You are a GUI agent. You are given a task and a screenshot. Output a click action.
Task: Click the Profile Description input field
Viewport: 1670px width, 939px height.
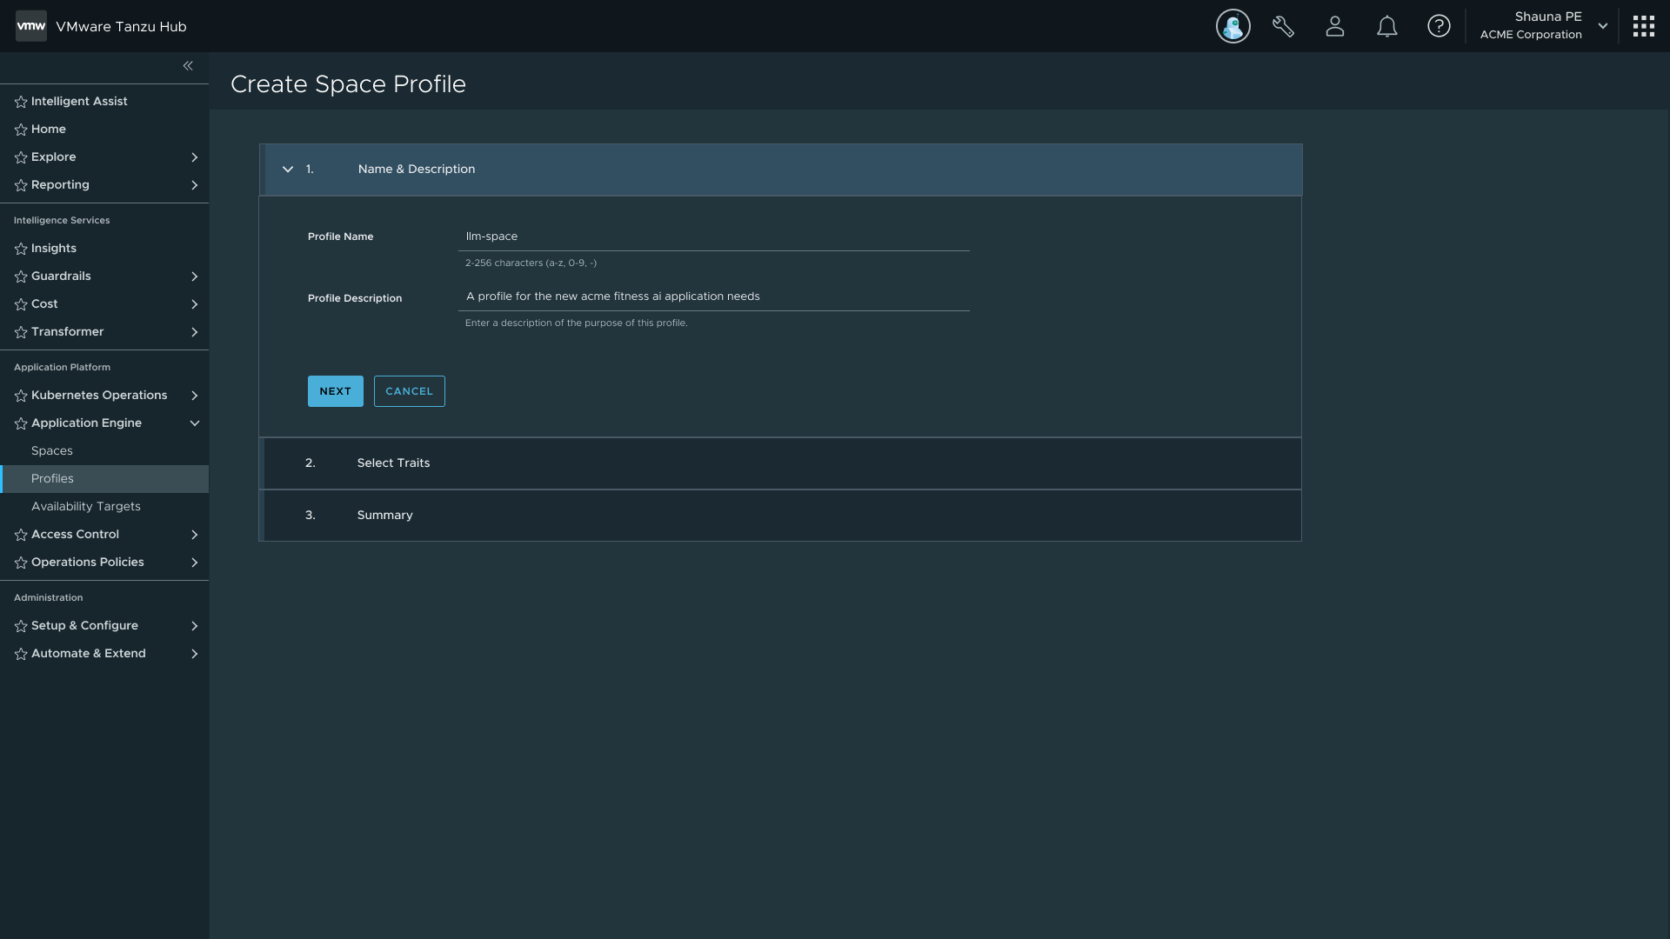pyautogui.click(x=714, y=296)
